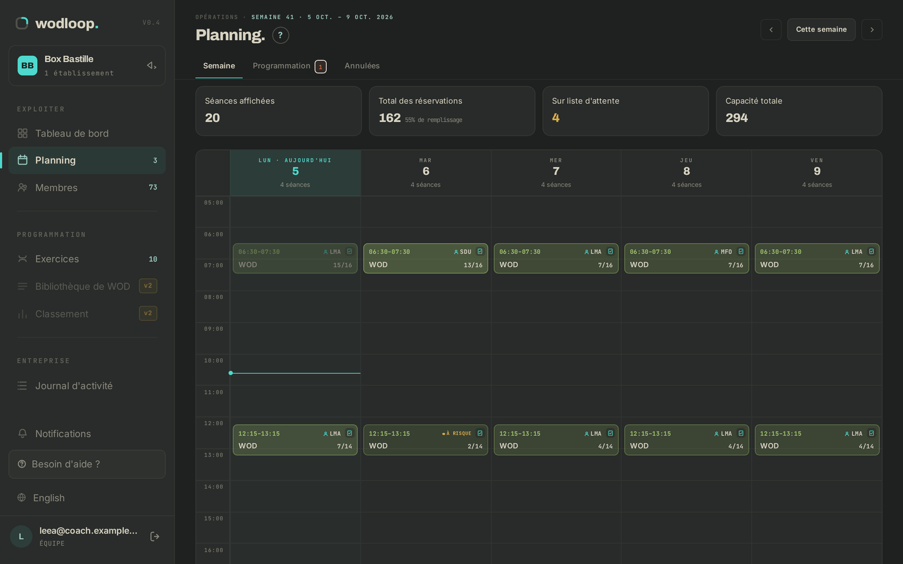903x564 pixels.
Task: Select the Semaine tab
Action: (x=219, y=66)
